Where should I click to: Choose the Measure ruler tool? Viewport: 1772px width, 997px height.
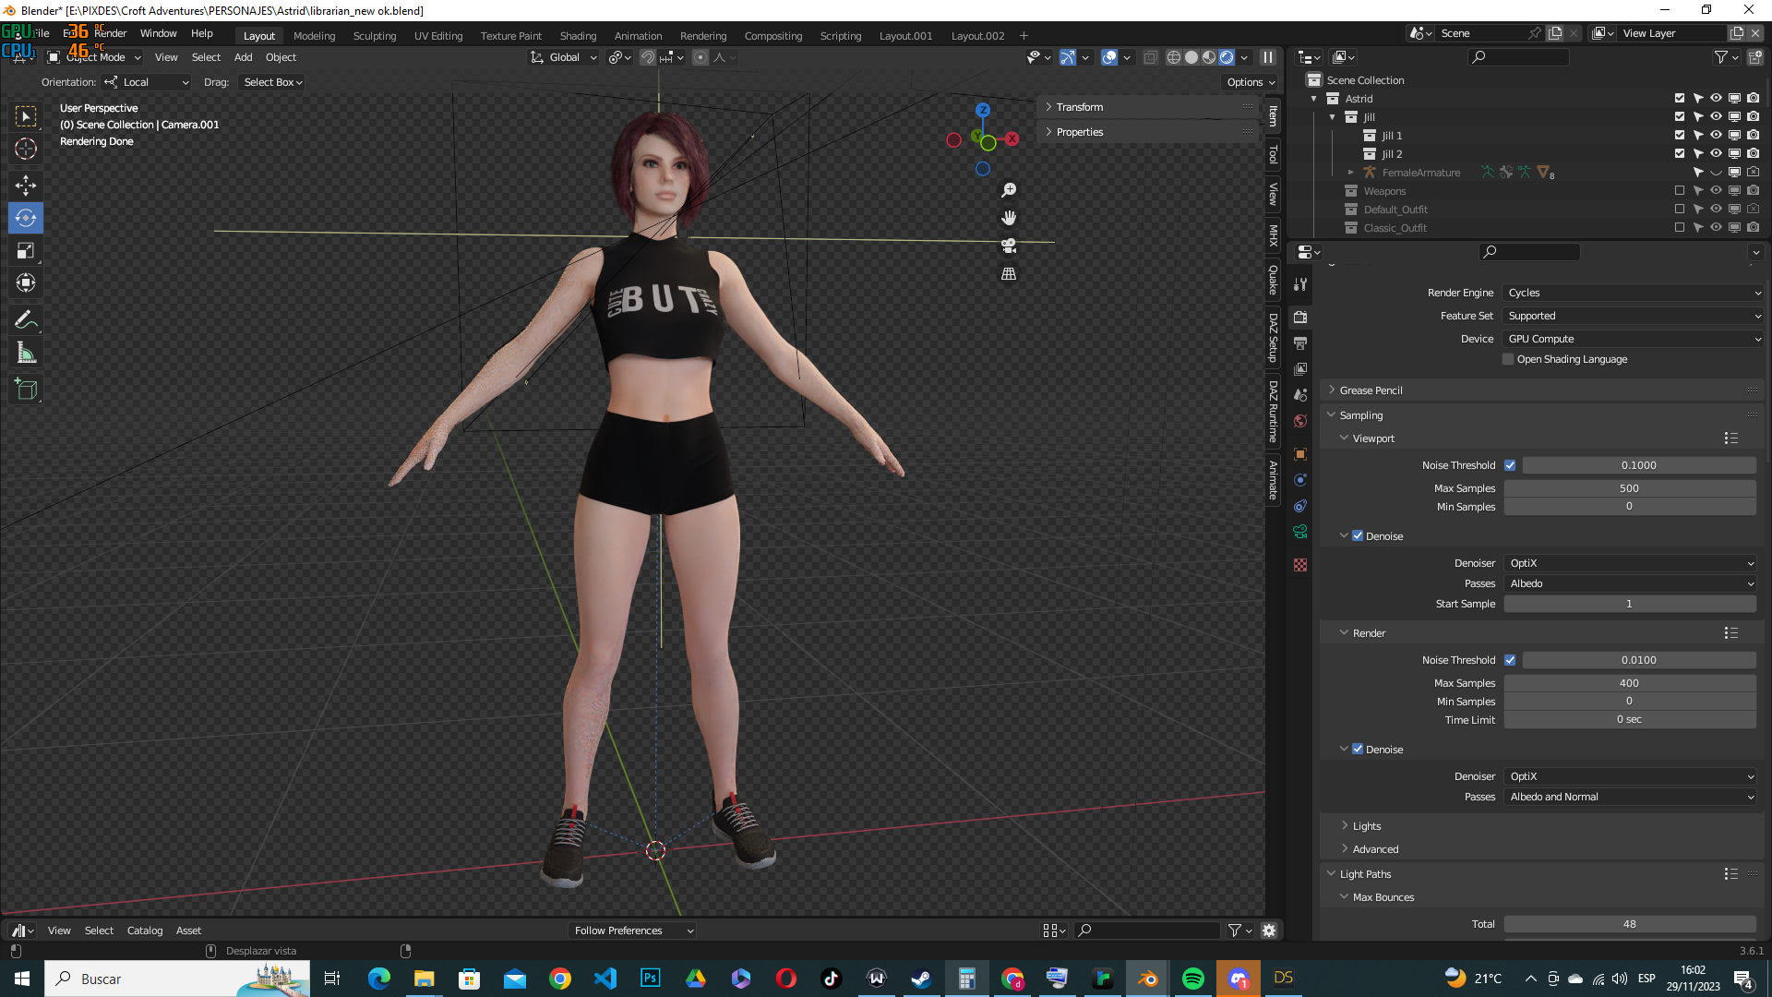26,353
